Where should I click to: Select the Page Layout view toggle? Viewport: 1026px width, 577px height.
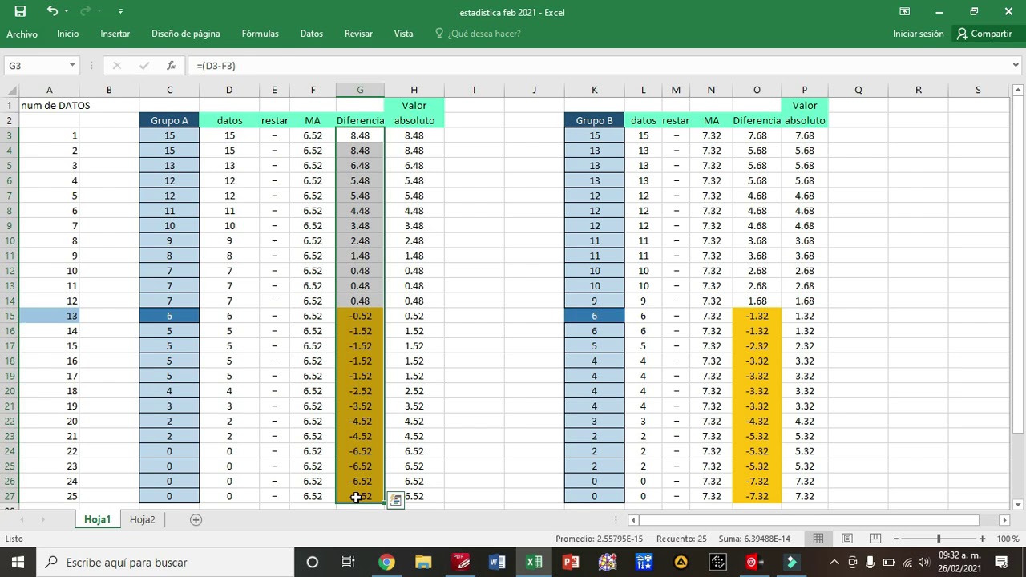tap(846, 539)
